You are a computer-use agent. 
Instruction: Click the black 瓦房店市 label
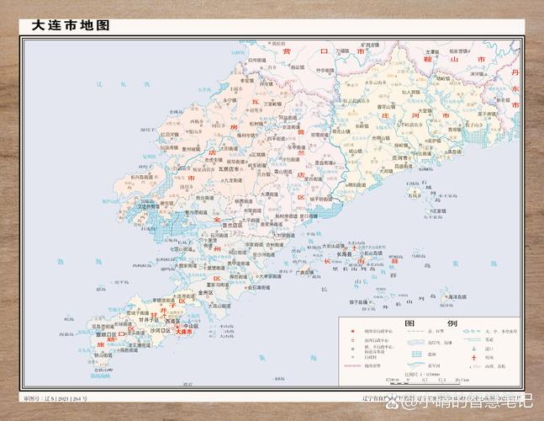pos(229,169)
